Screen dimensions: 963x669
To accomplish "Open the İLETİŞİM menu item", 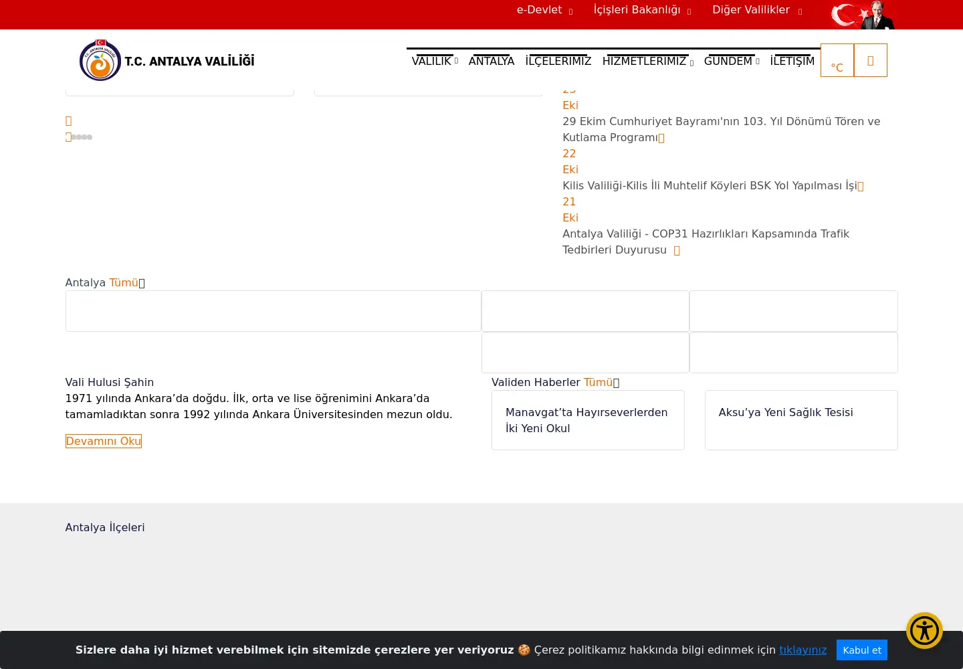I will pyautogui.click(x=792, y=61).
